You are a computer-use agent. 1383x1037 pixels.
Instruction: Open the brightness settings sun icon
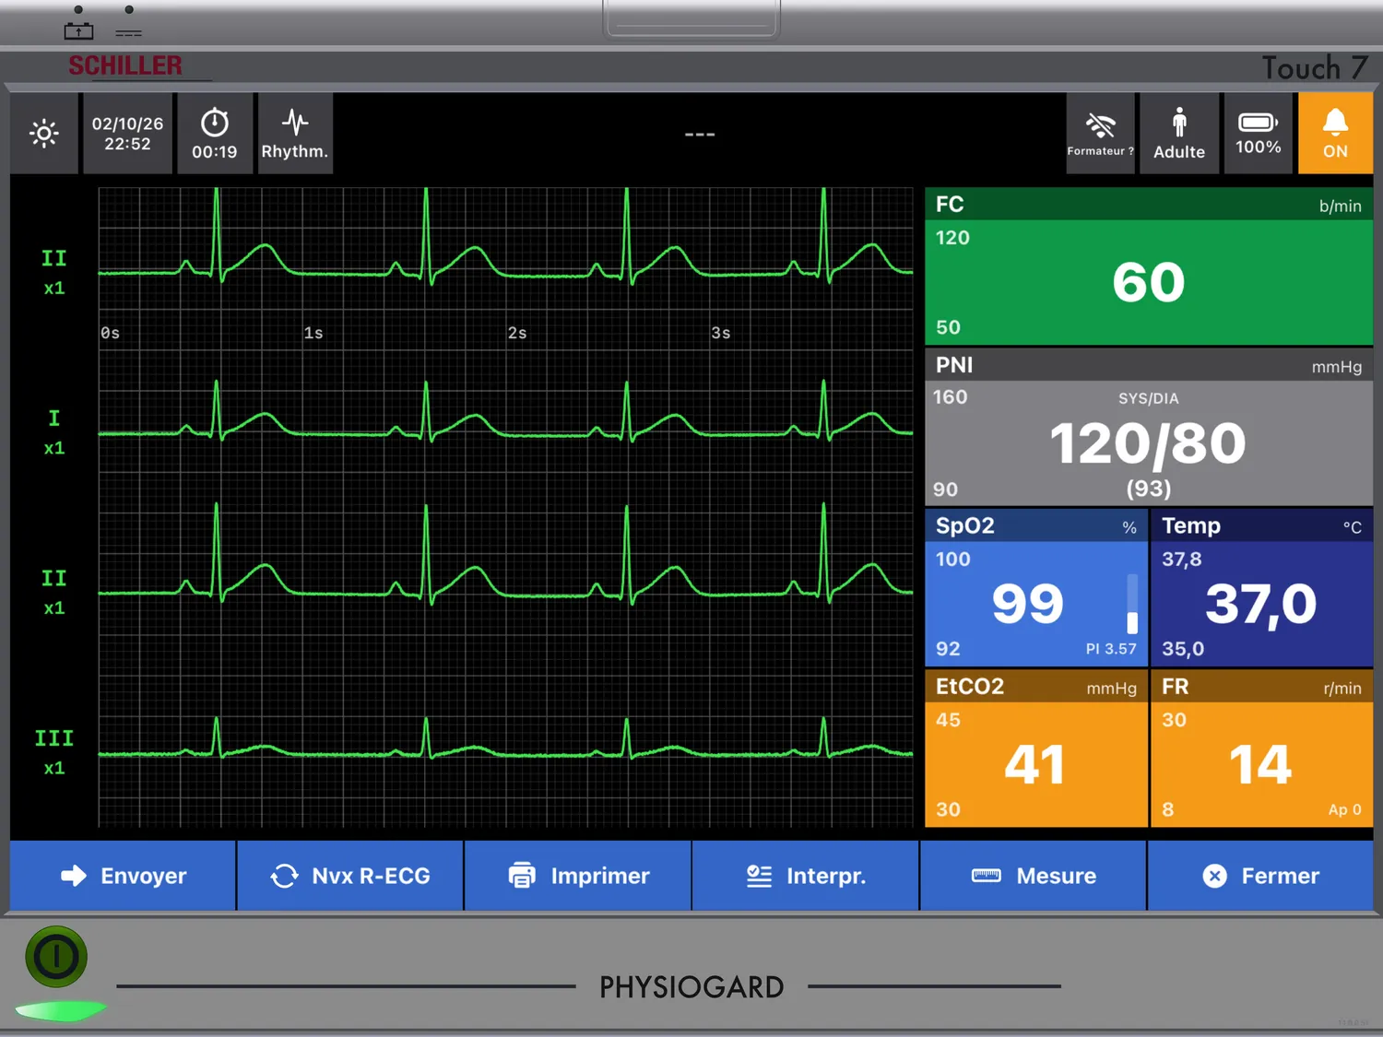44,134
